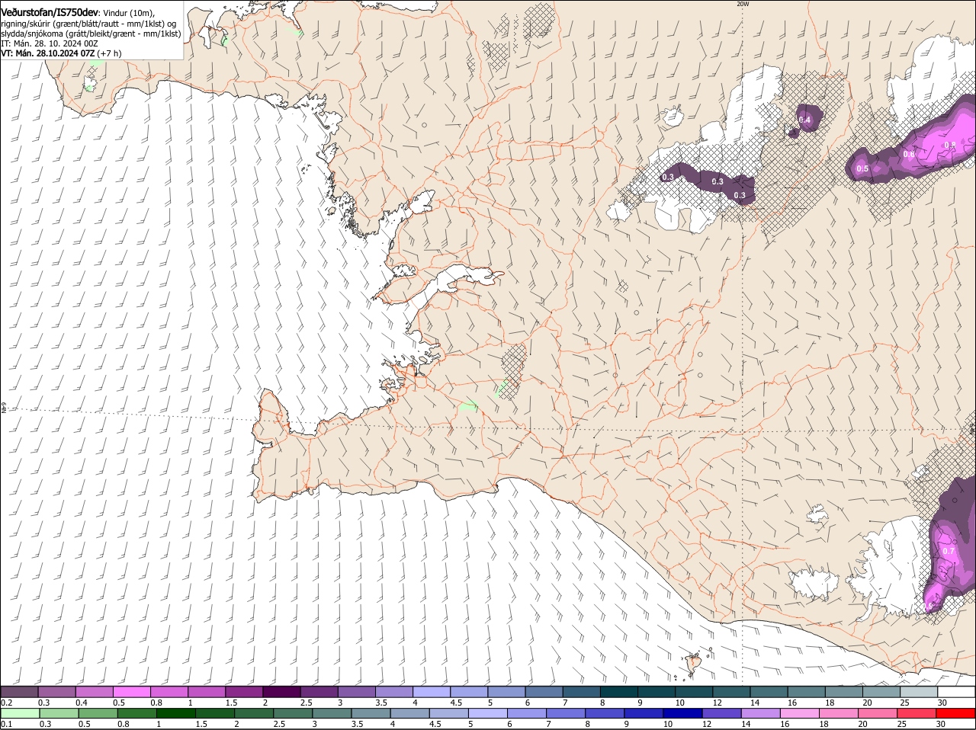
Task: Select the top-row swatch between 10 and 12
Action: click(694, 691)
